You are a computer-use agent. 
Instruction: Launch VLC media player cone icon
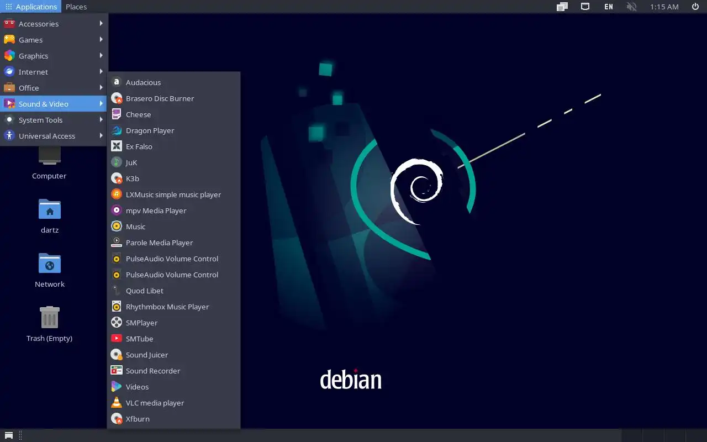117,403
